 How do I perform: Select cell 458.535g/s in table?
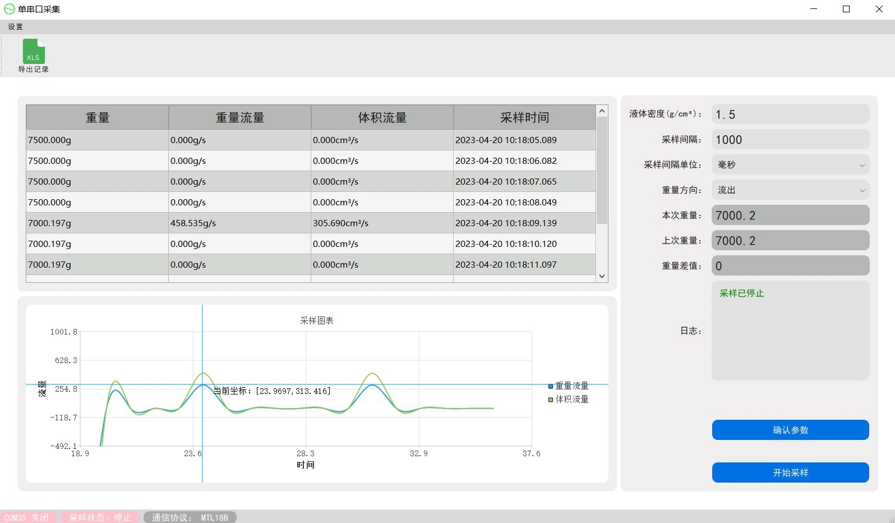240,223
